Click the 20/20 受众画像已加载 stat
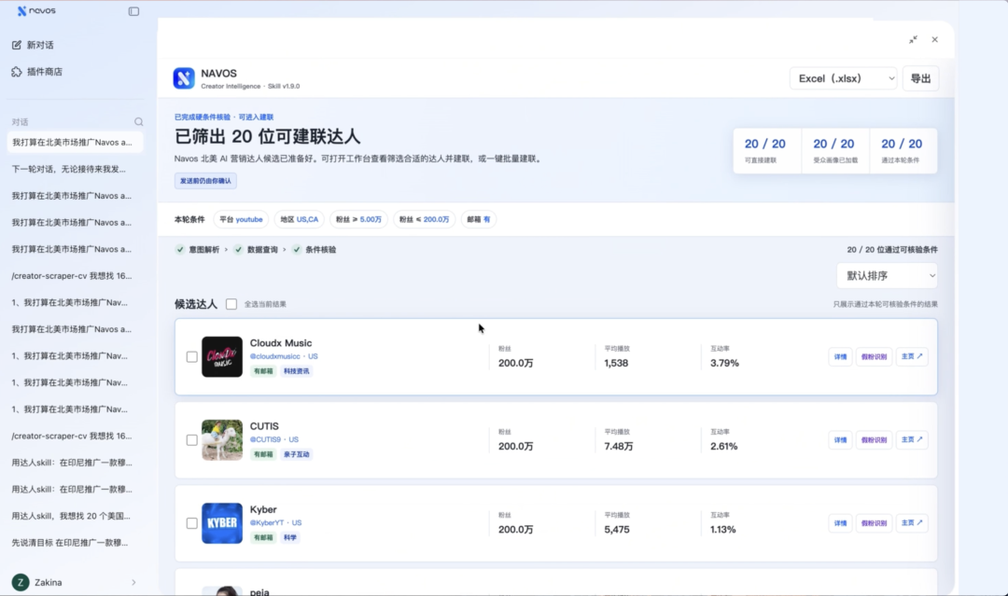 point(834,151)
